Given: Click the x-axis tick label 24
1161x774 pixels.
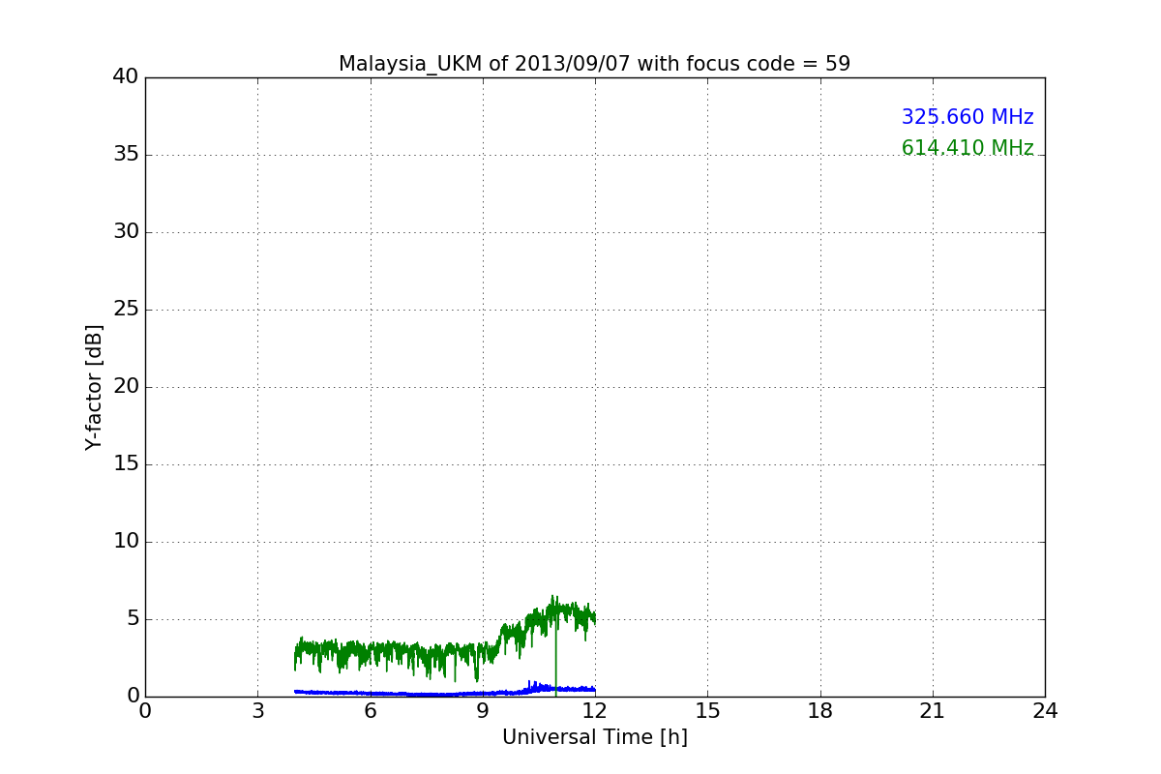Looking at the screenshot, I should pyautogui.click(x=1045, y=711).
